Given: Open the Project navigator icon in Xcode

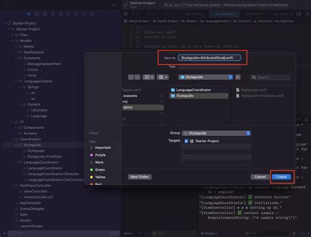Looking at the screenshot, I should [29, 14].
